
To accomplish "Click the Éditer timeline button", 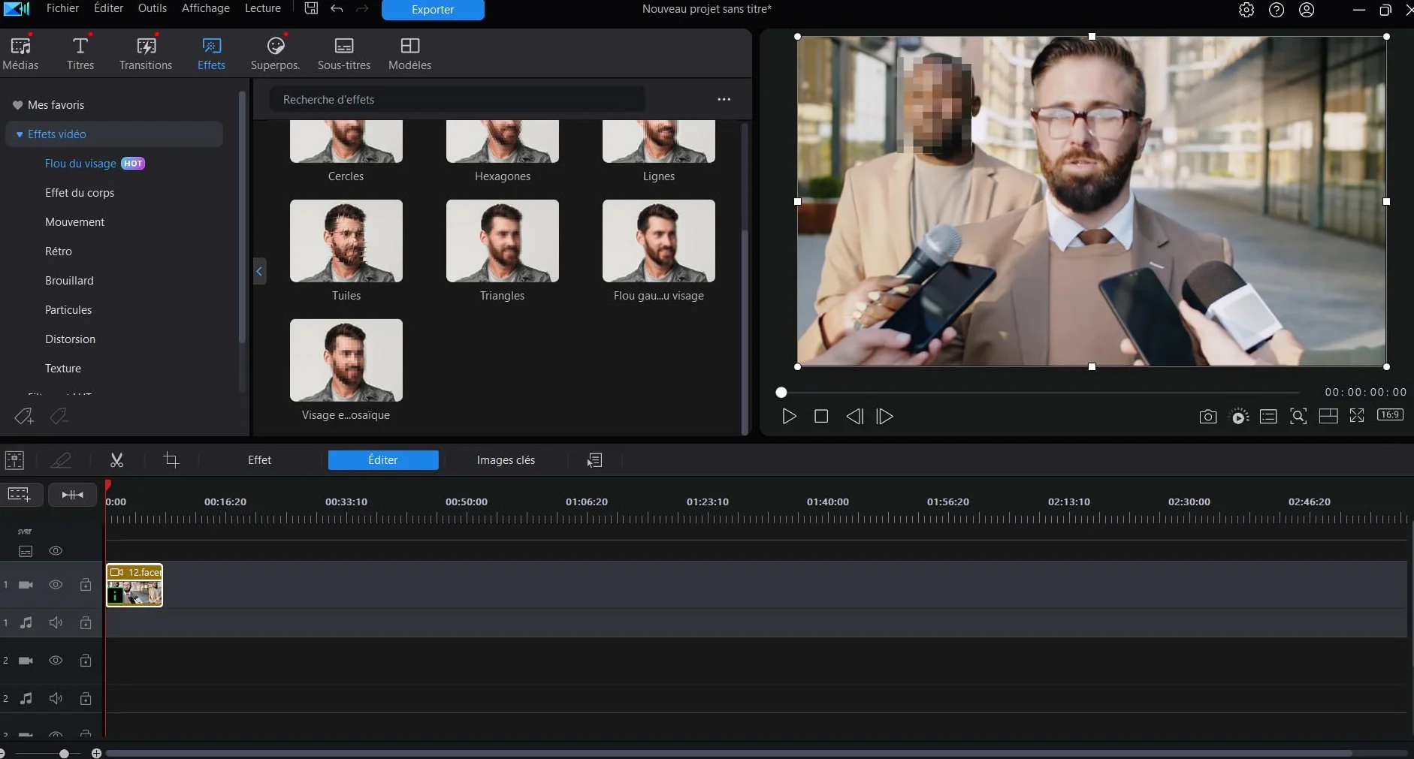I will pos(383,460).
